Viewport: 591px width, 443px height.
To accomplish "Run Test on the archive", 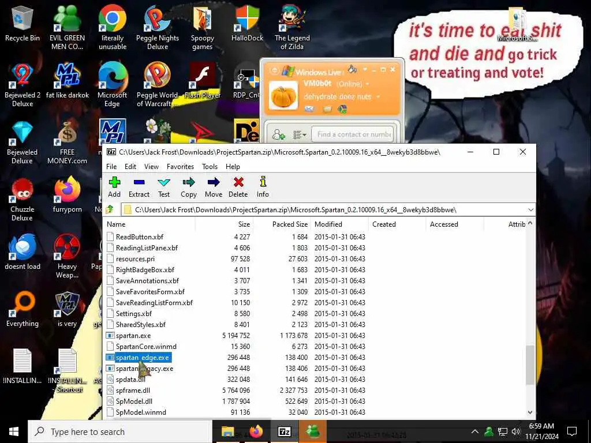I will (x=163, y=187).
